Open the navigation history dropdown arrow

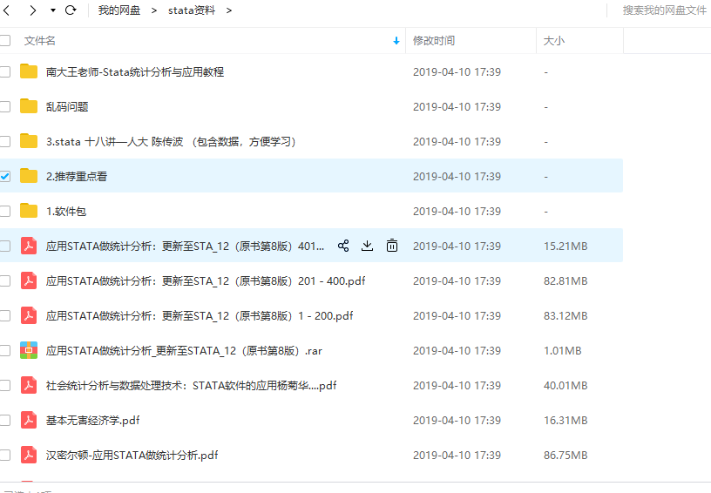click(53, 10)
